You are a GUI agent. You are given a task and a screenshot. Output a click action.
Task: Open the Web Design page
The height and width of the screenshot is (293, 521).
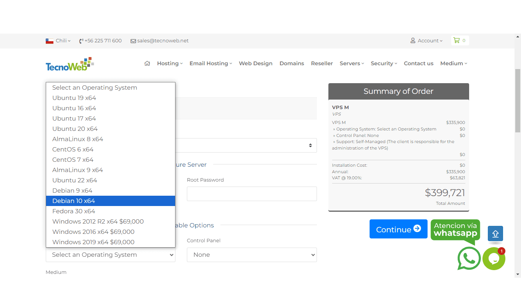coord(256,63)
